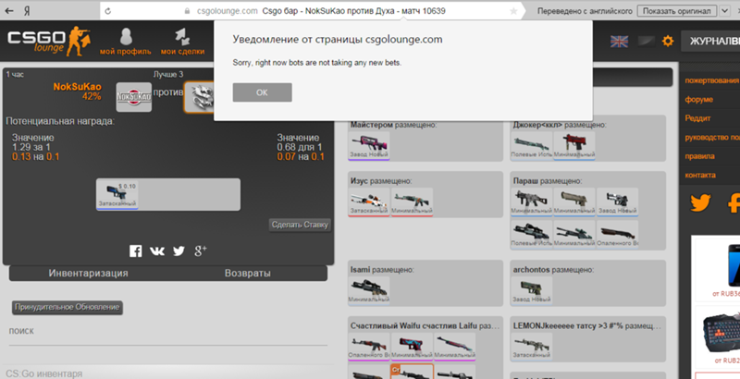Open the пожертвования sidebar link
Image resolution: width=740 pixels, height=379 pixels.
click(x=711, y=80)
